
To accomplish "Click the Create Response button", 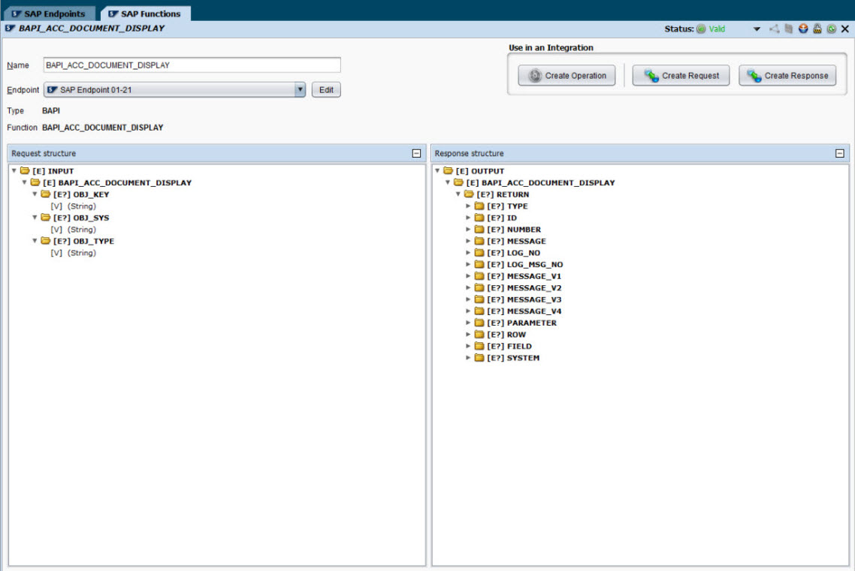I will pyautogui.click(x=787, y=76).
